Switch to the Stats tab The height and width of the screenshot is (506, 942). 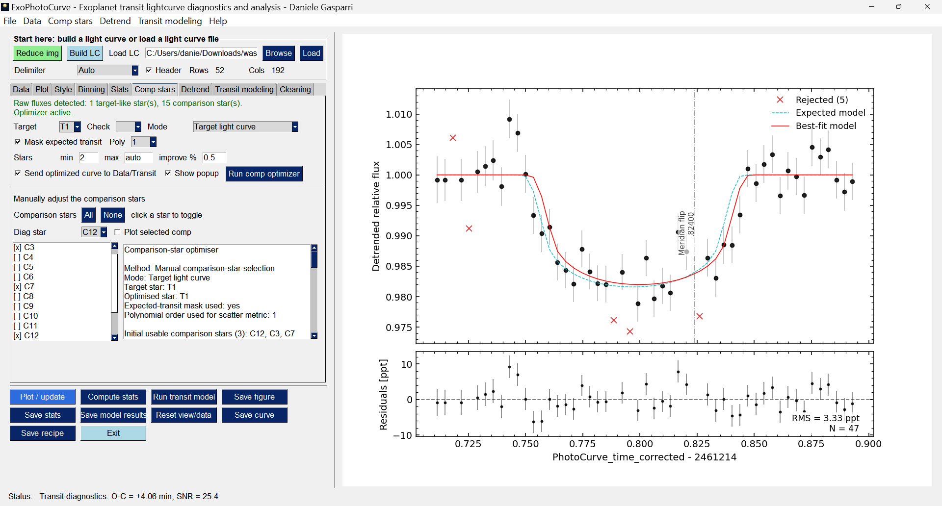point(119,89)
